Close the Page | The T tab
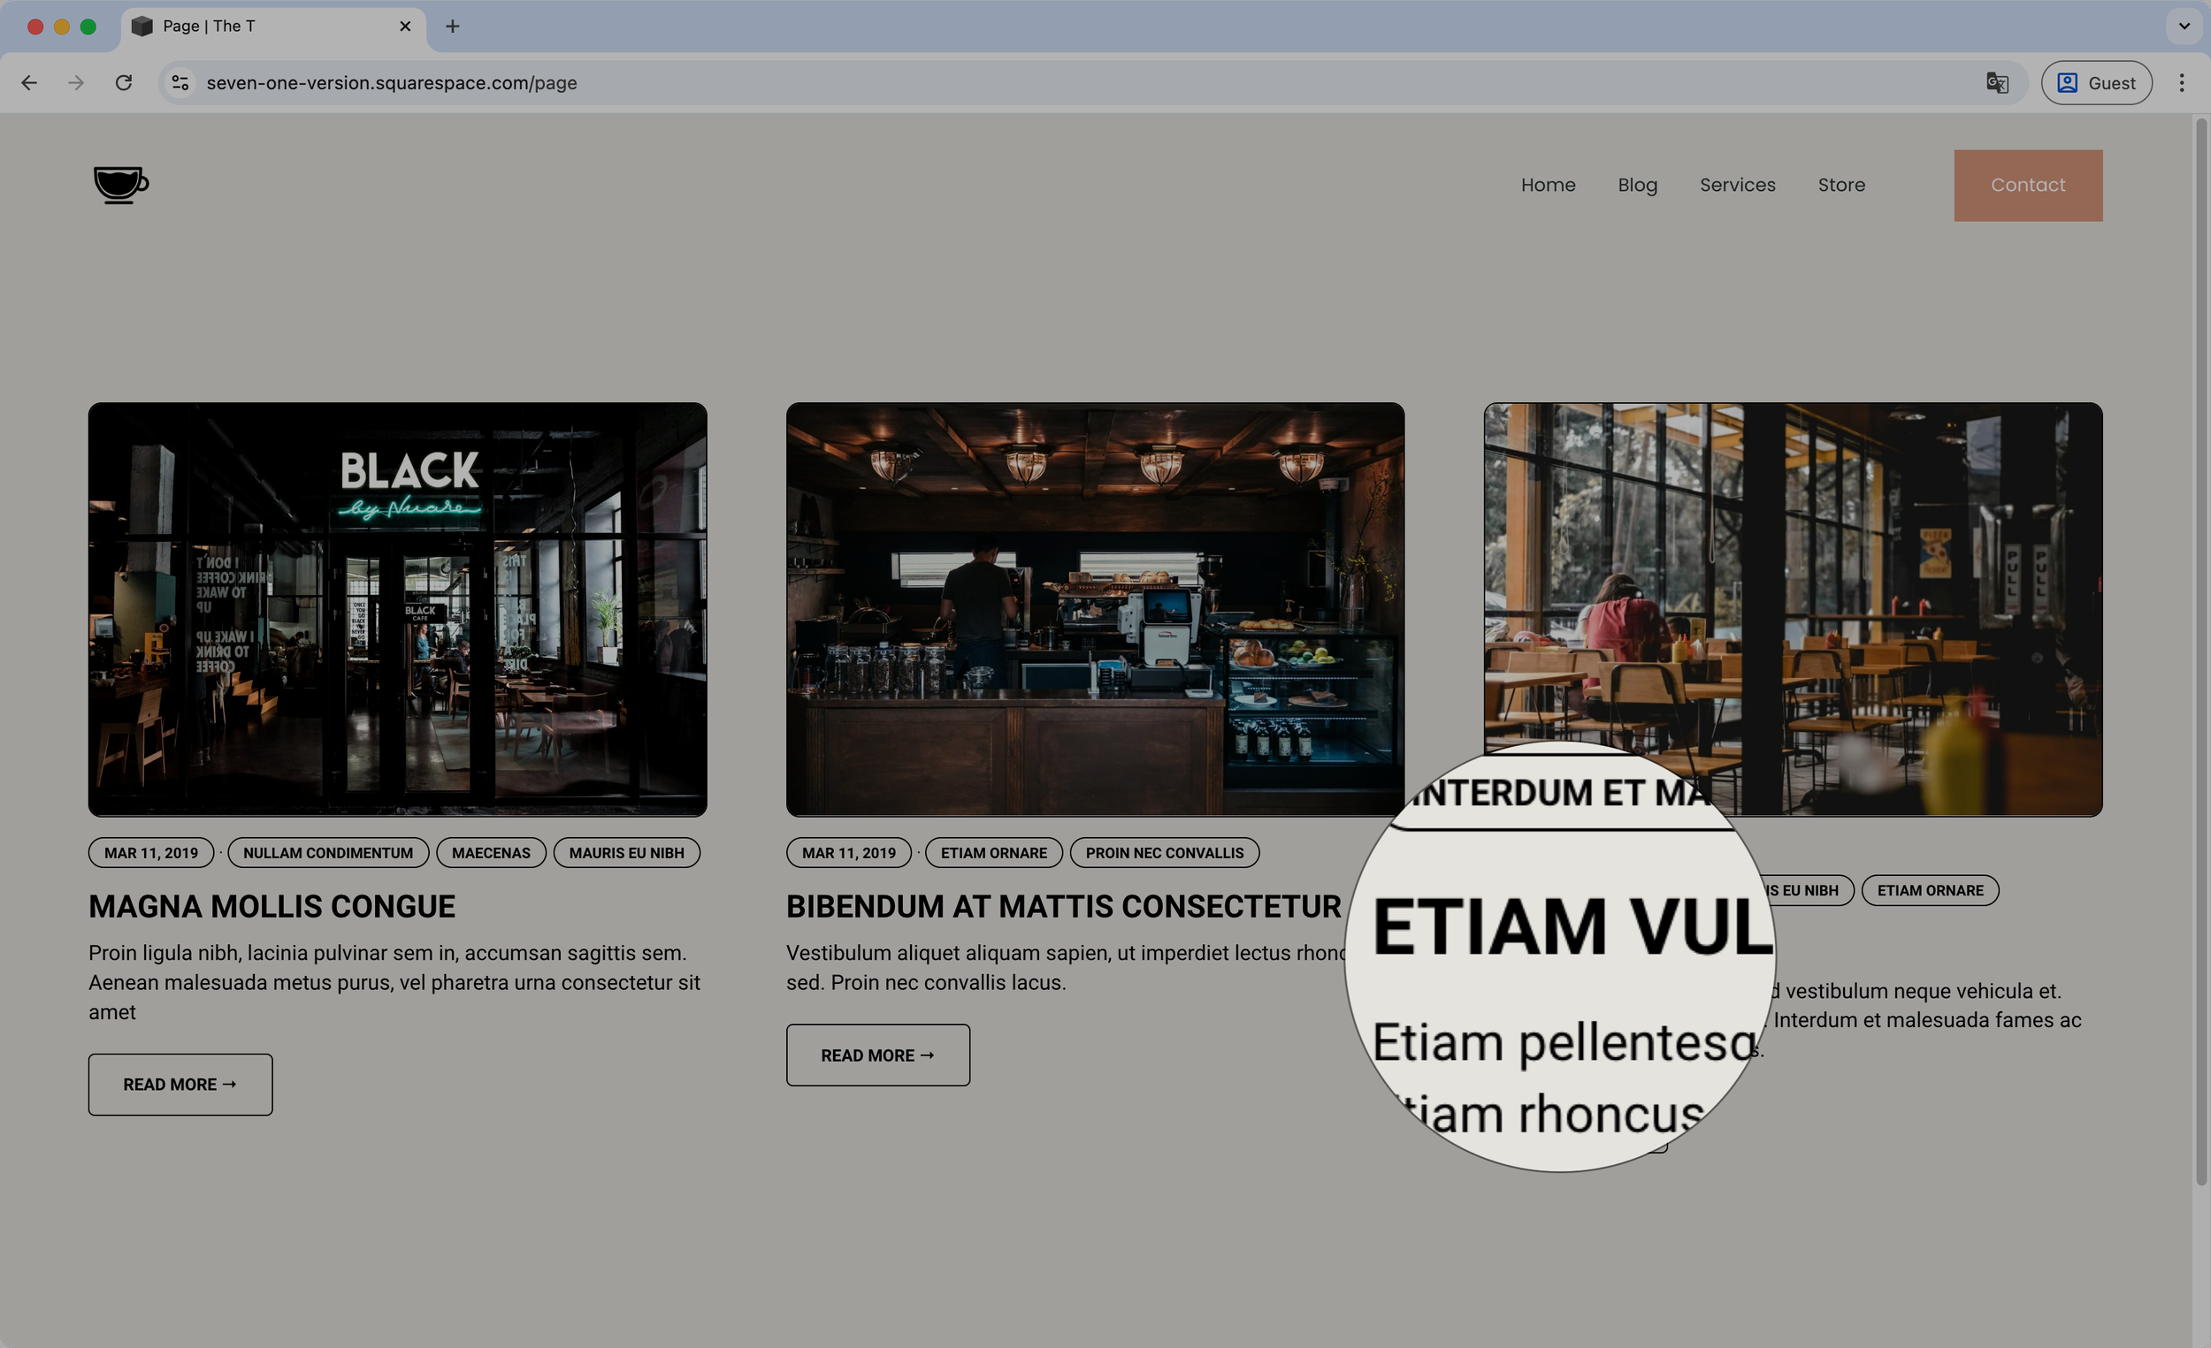The image size is (2211, 1348). pyautogui.click(x=405, y=26)
